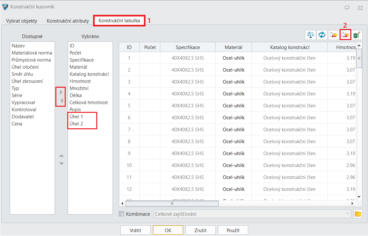This screenshot has width=368, height=236.
Task: Select Cena in the Dostupné list
Action: pos(17,124)
